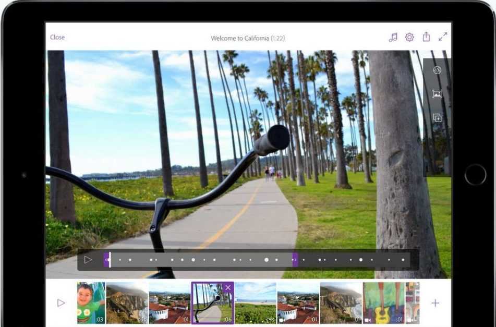Screen dimensions: 496x327
Task: Jump to the large dot marker in the trimmed range
Action: coord(267,259)
